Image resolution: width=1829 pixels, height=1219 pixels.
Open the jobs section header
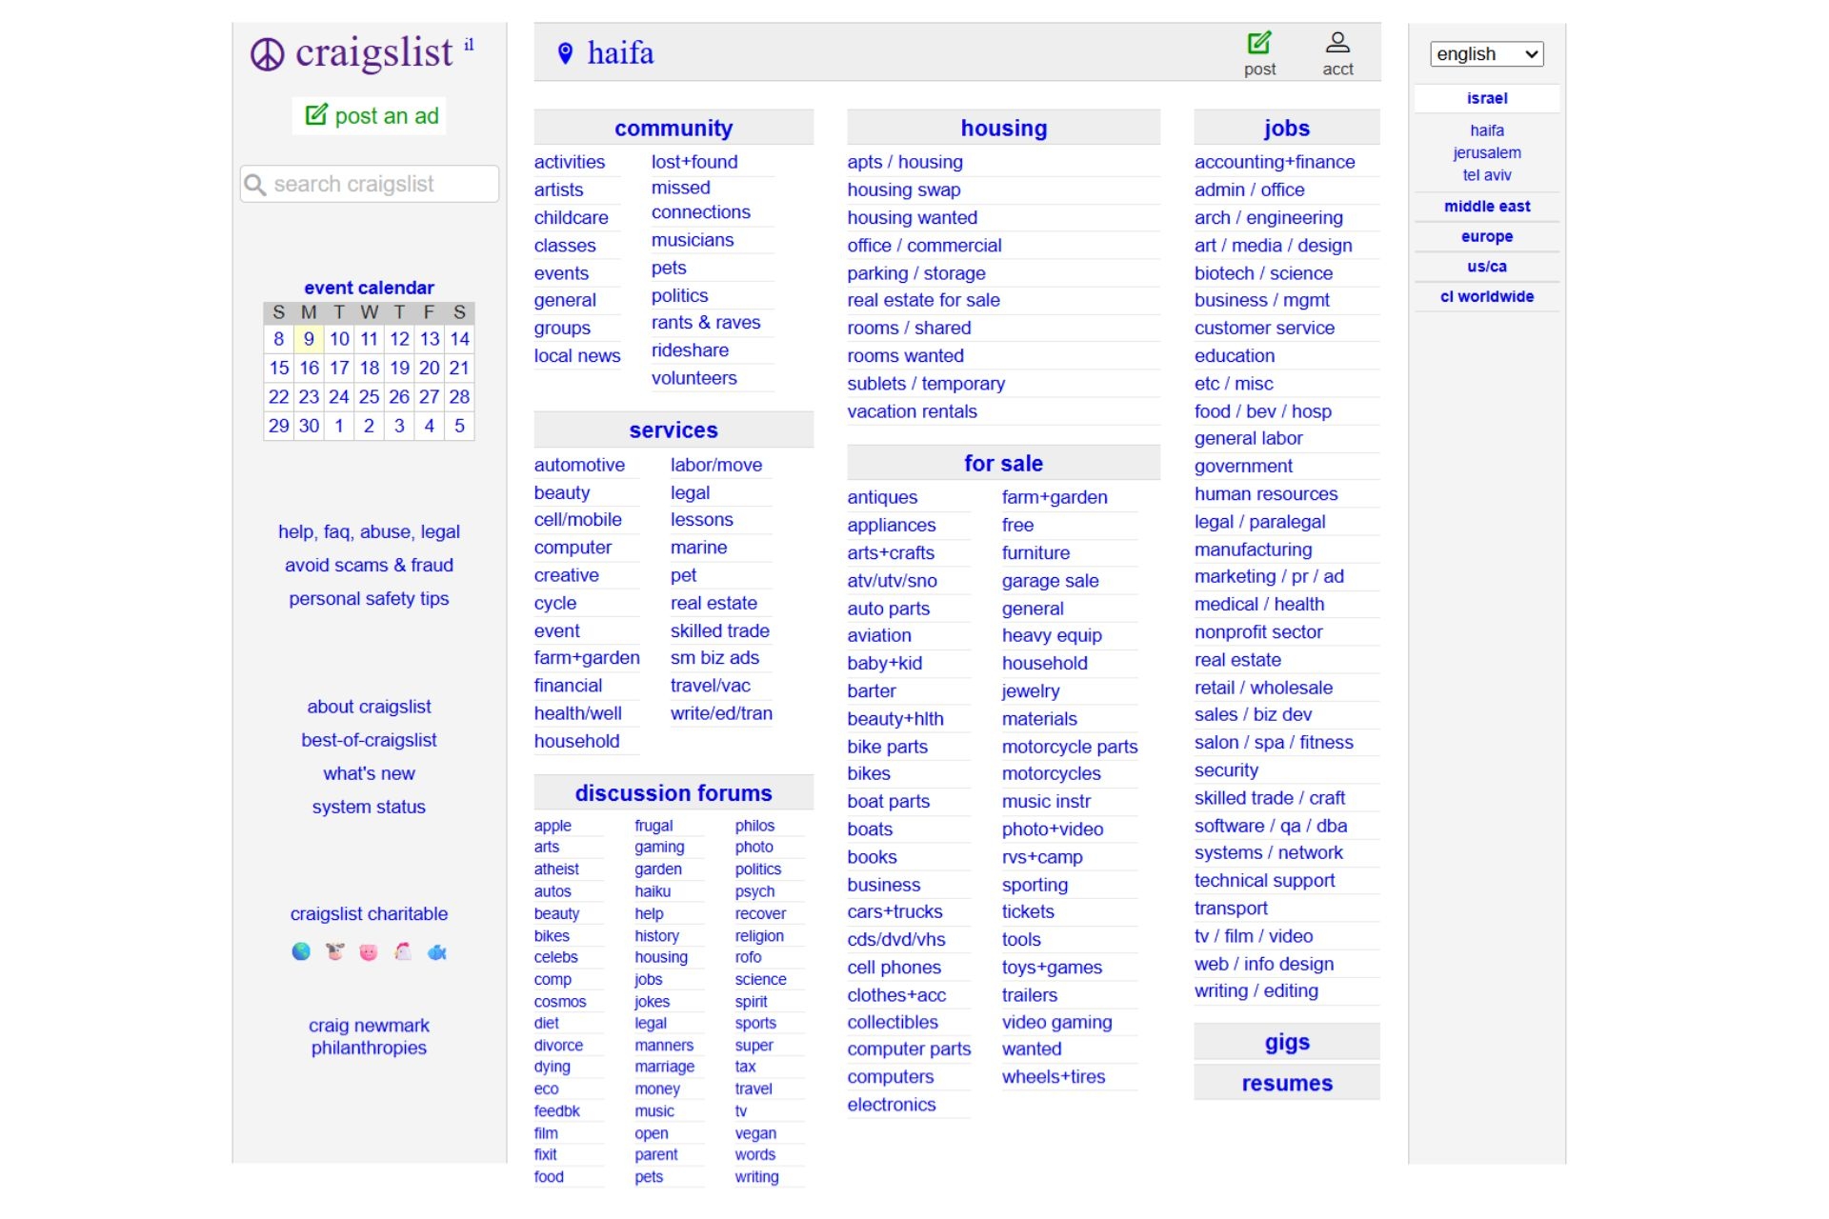click(1286, 128)
